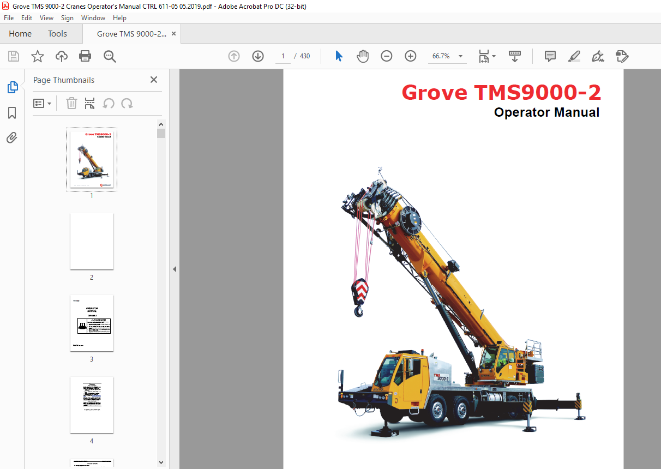Choose the Selection arrow tool
This screenshot has width=661, height=469.
339,56
